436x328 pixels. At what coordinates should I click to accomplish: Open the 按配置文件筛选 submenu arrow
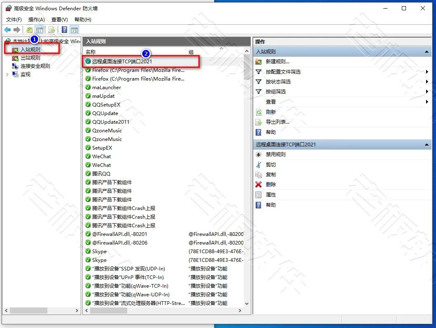coord(427,72)
